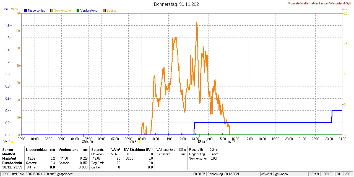The width and height of the screenshot is (354, 177).
Task: Click the orange Solarstr. legend swatch
Action: tap(104, 10)
